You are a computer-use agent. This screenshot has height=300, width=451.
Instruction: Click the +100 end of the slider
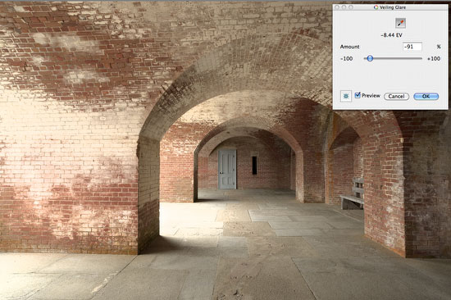[x=434, y=58]
